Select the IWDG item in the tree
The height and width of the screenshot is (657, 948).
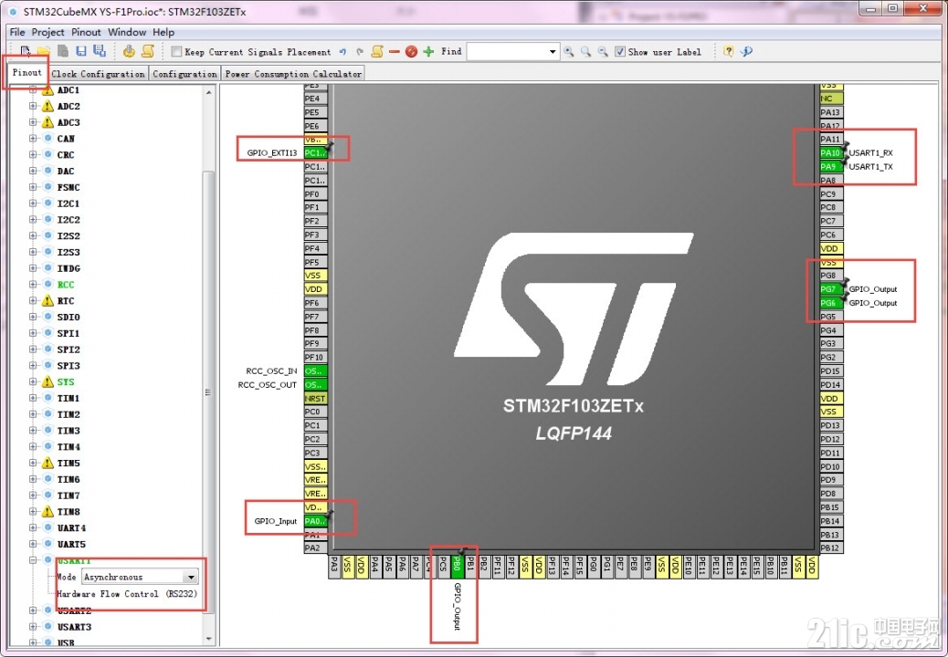point(68,268)
